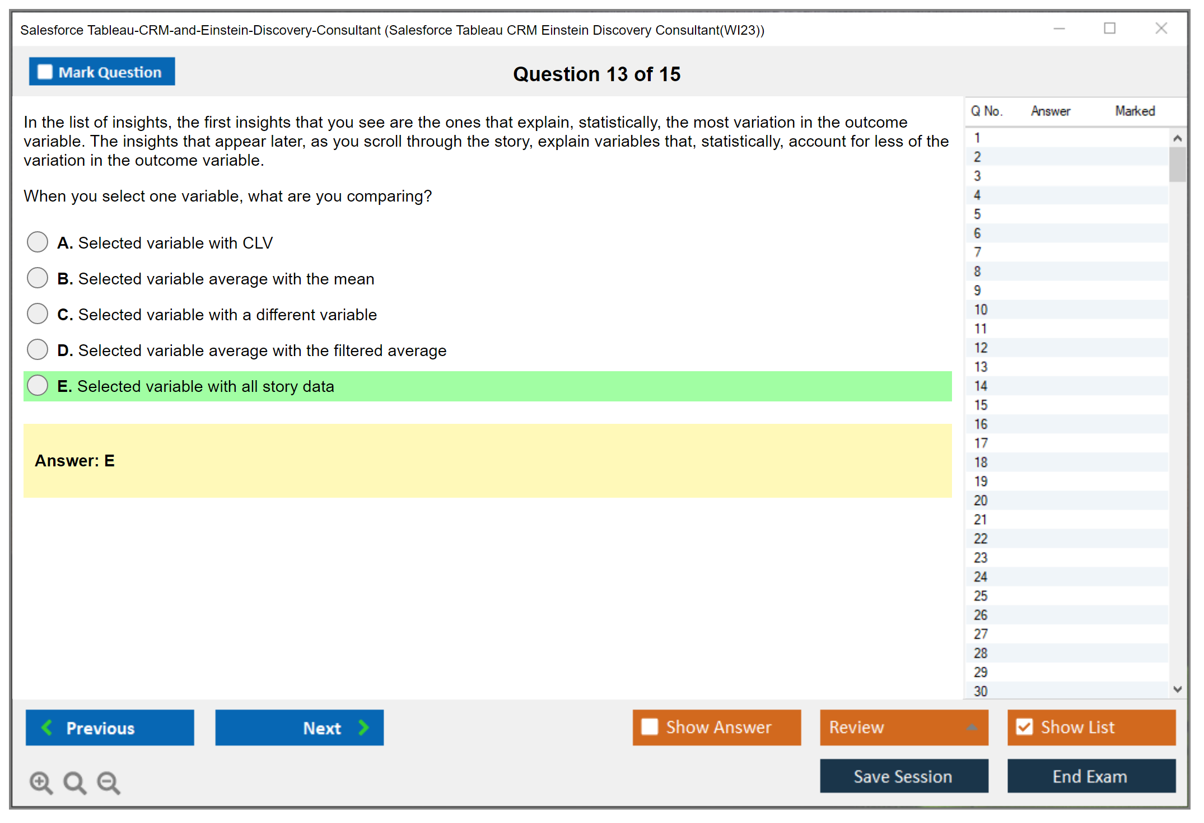Select option A Selected variable with CLV

click(38, 242)
